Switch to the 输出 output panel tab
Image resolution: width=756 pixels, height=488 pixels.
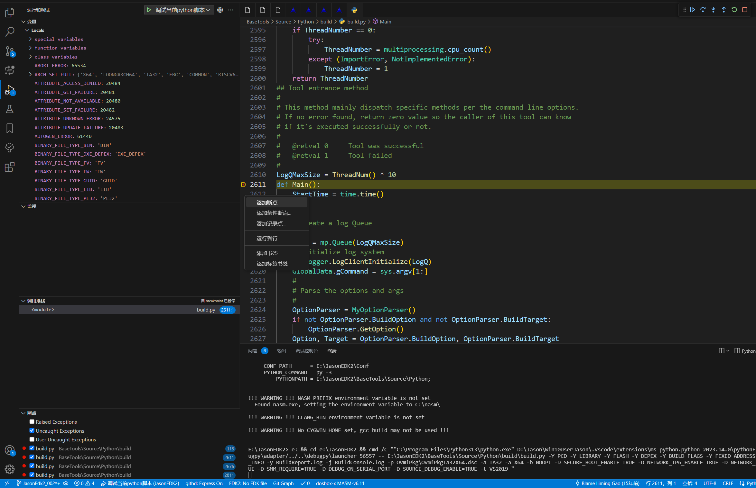282,351
